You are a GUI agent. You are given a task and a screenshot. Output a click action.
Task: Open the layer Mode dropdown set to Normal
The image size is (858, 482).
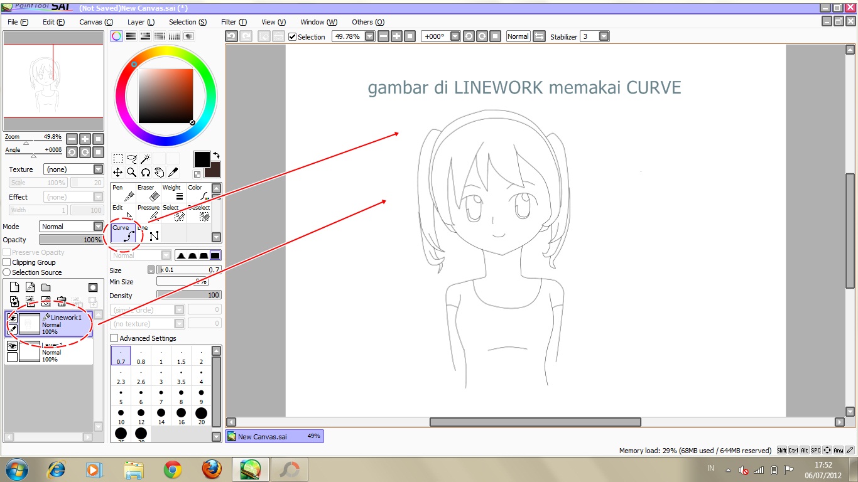(x=71, y=226)
